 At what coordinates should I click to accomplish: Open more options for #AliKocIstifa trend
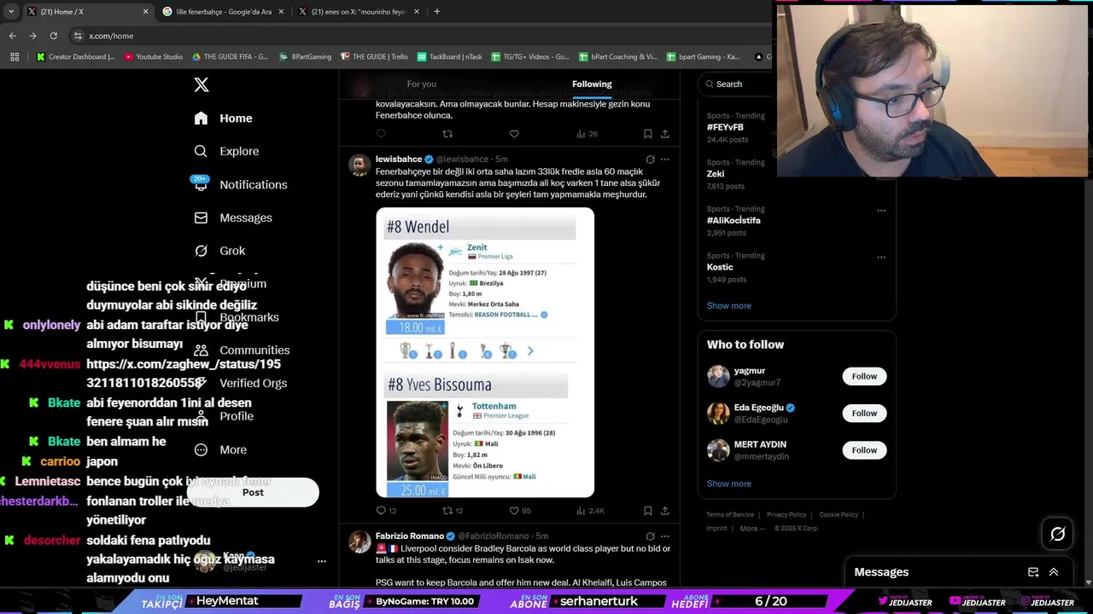point(881,210)
